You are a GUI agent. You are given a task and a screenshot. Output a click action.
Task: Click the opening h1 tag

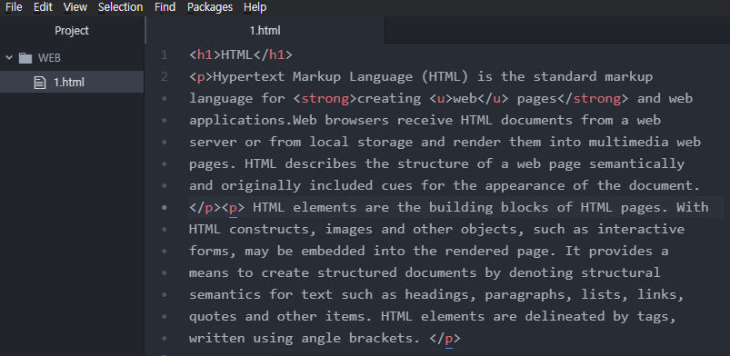(x=205, y=54)
